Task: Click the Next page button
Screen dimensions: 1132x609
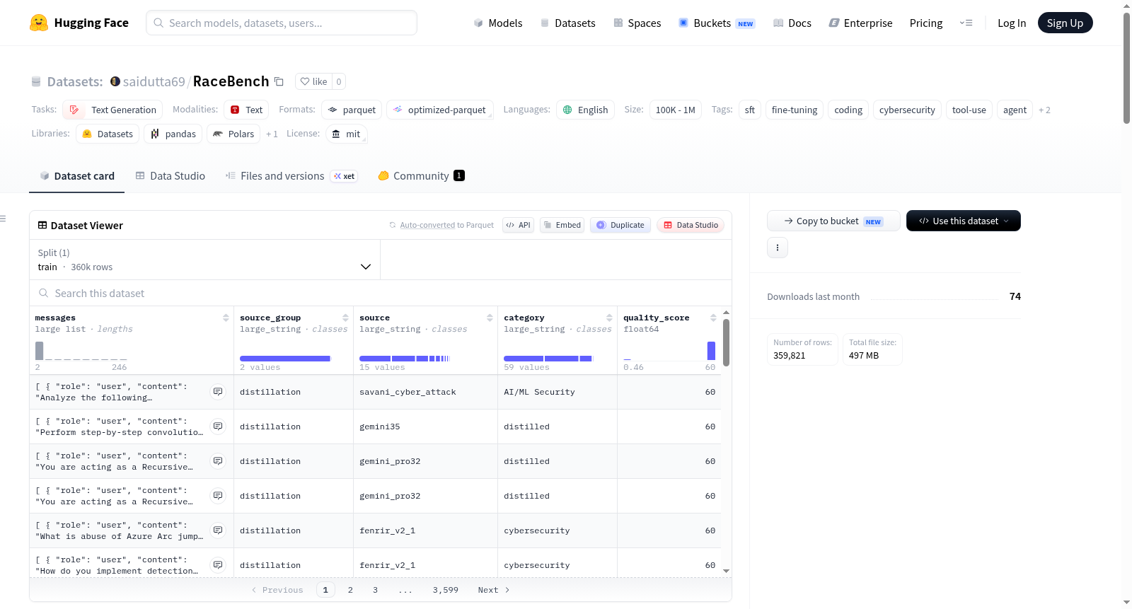Action: coord(493,590)
